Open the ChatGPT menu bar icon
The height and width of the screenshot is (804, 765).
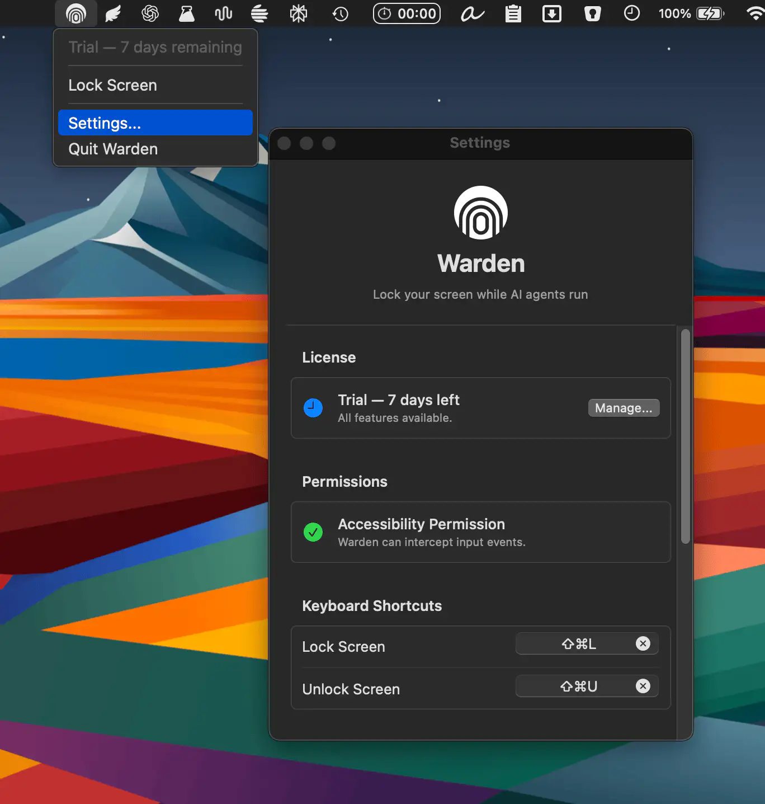pyautogui.click(x=150, y=13)
